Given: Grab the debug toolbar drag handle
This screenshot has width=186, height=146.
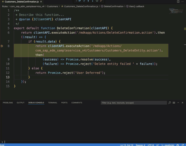Looking at the screenshot, I should point(76,1).
